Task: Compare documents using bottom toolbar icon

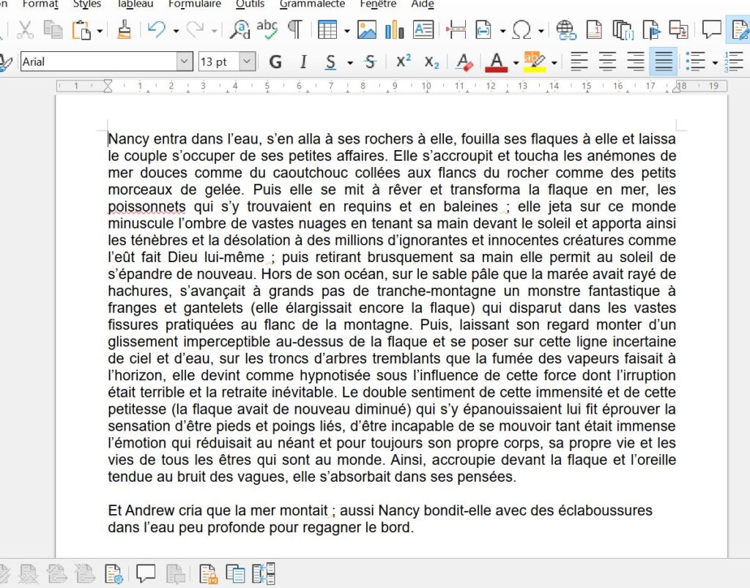Action: pyautogui.click(x=235, y=573)
